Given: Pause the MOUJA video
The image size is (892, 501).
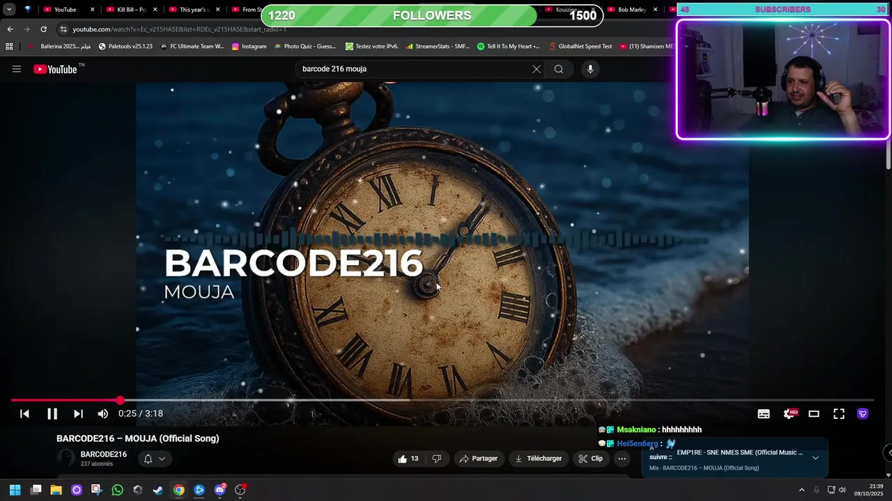Looking at the screenshot, I should tap(52, 413).
